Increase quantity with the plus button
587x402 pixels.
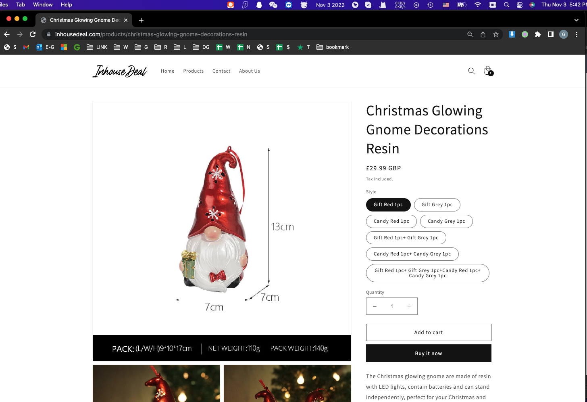coord(409,306)
